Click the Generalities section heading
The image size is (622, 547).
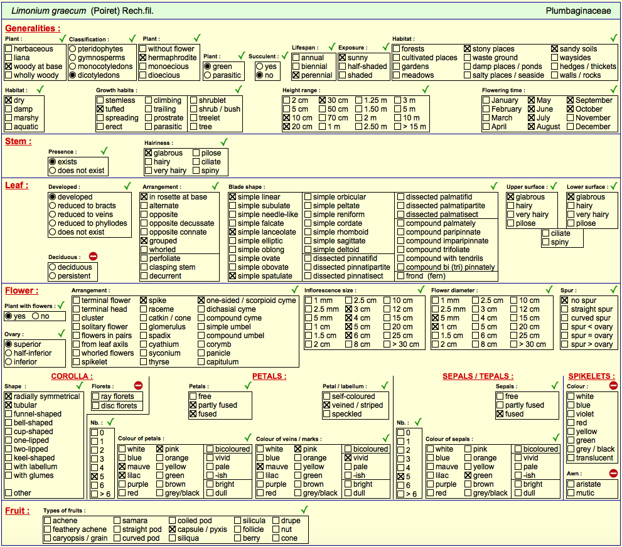coord(33,28)
